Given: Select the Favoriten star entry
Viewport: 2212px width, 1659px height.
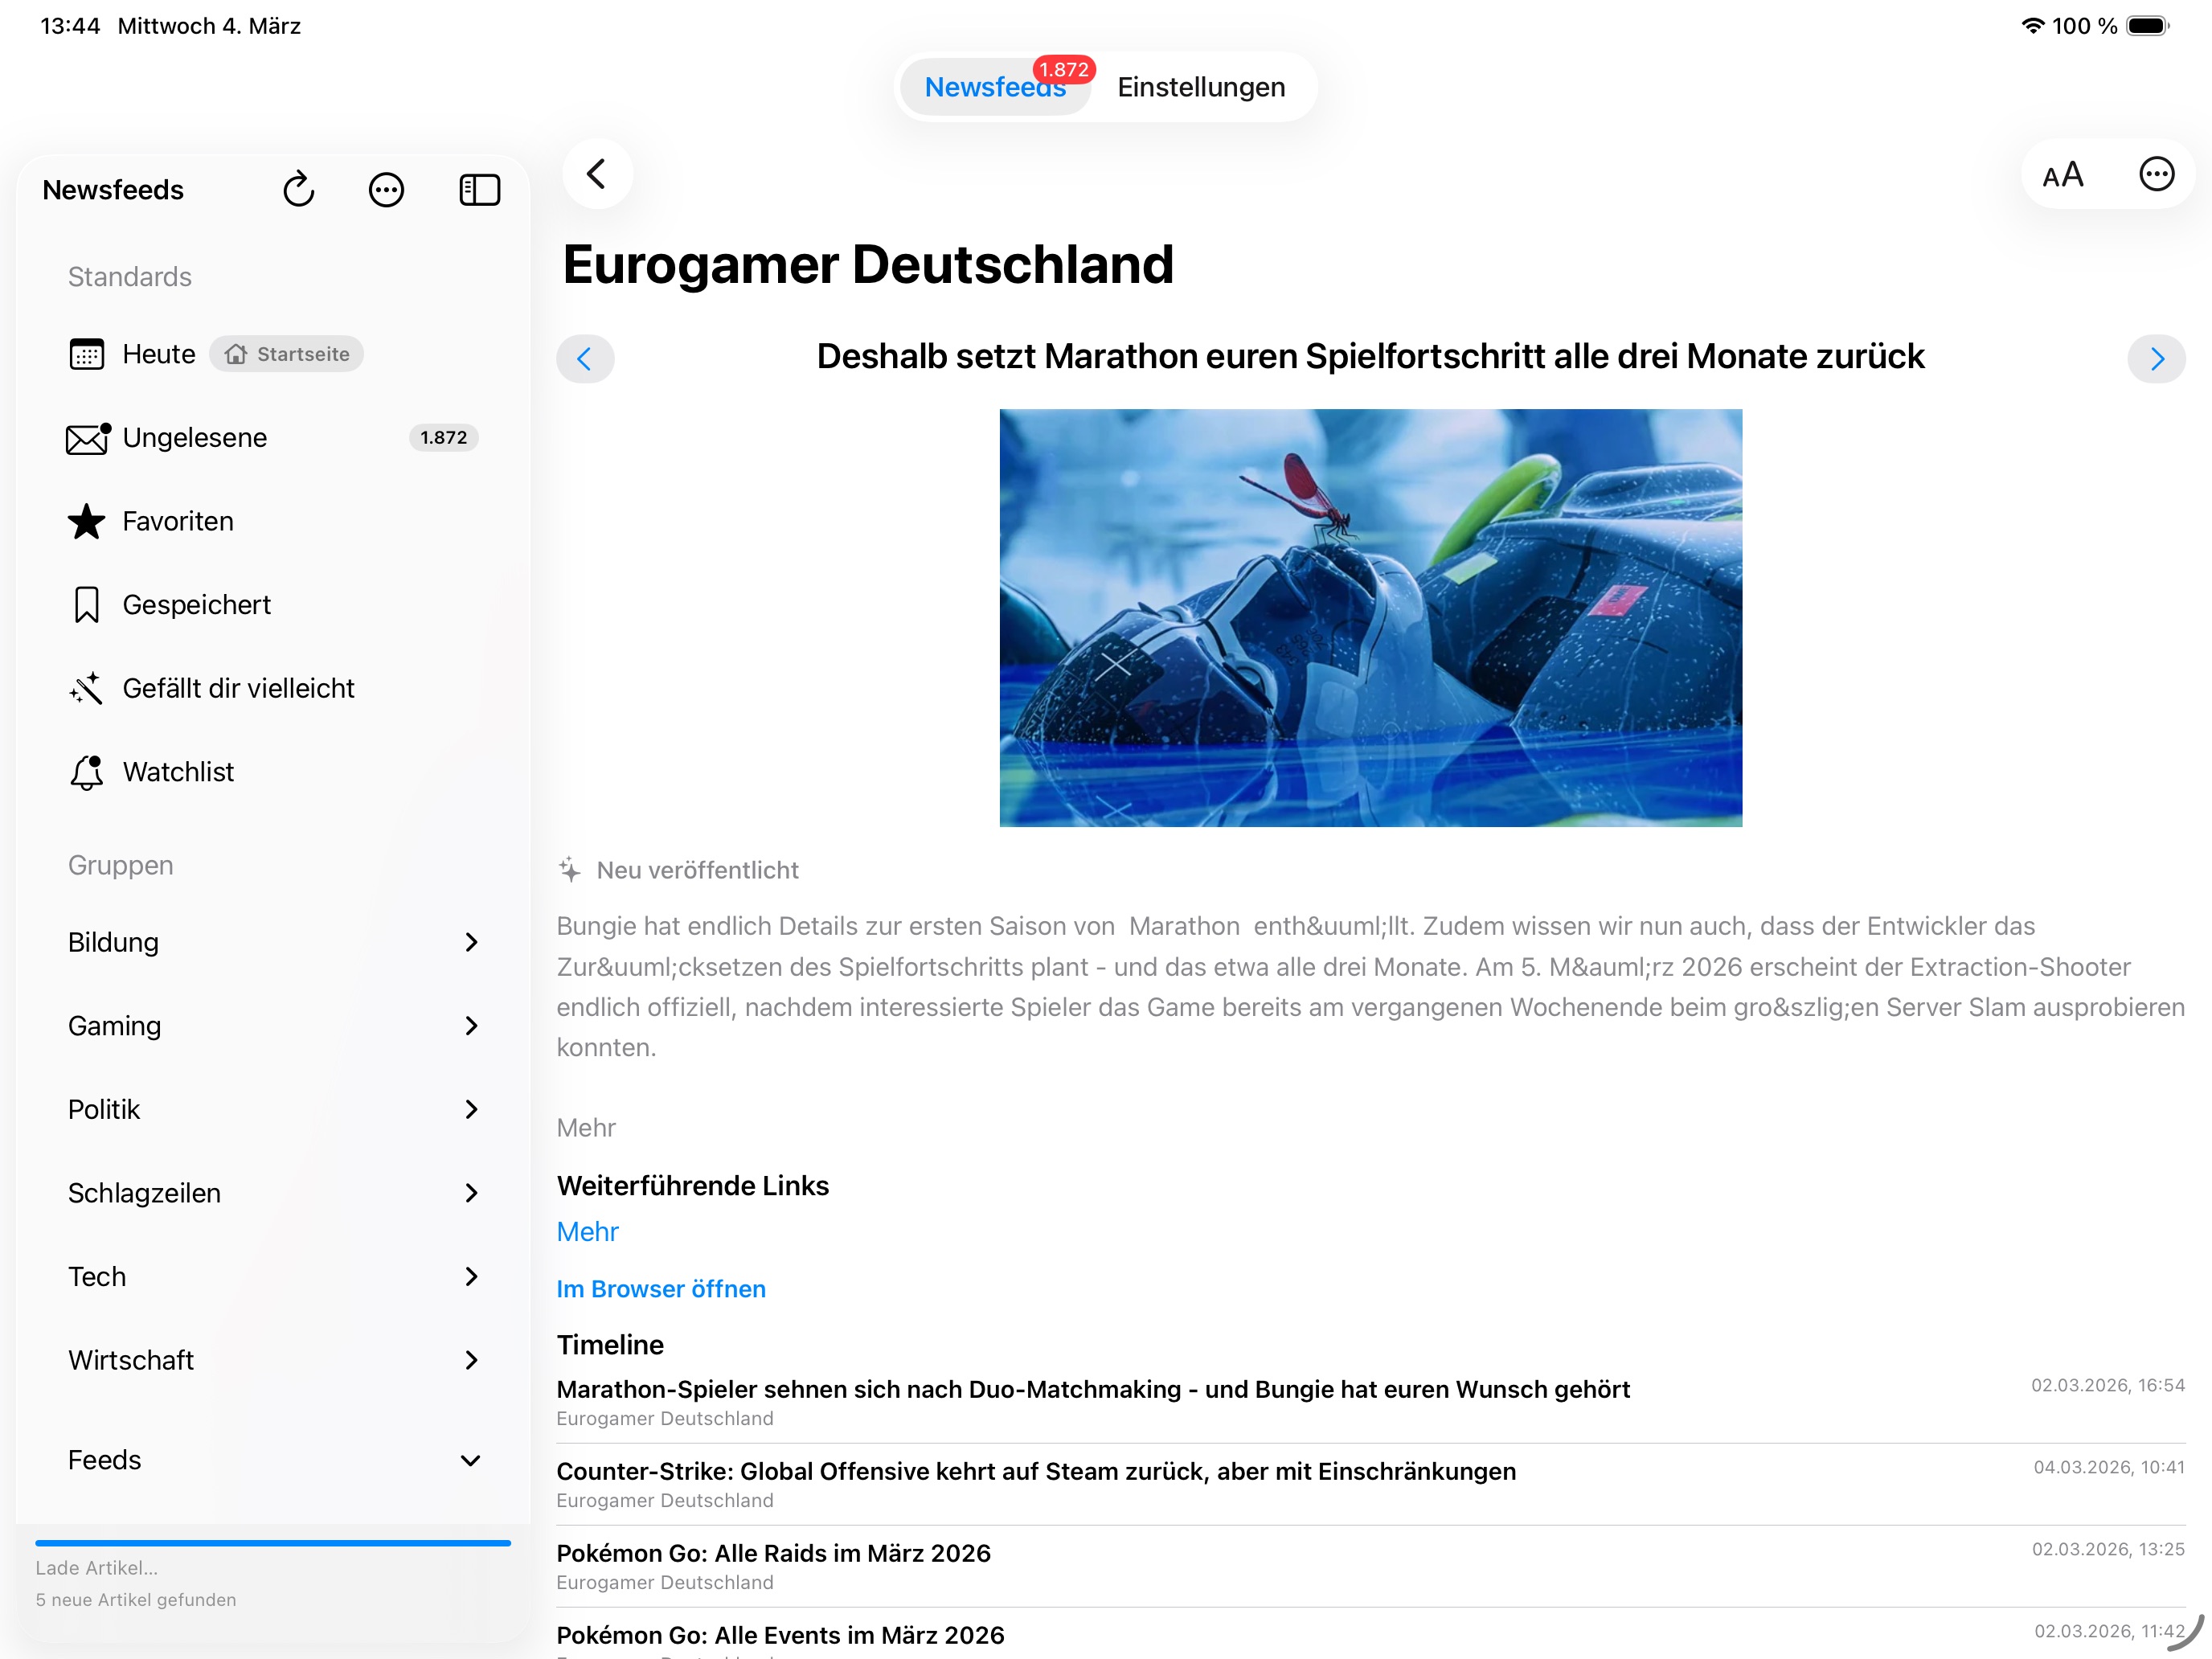Looking at the screenshot, I should pyautogui.click(x=178, y=521).
